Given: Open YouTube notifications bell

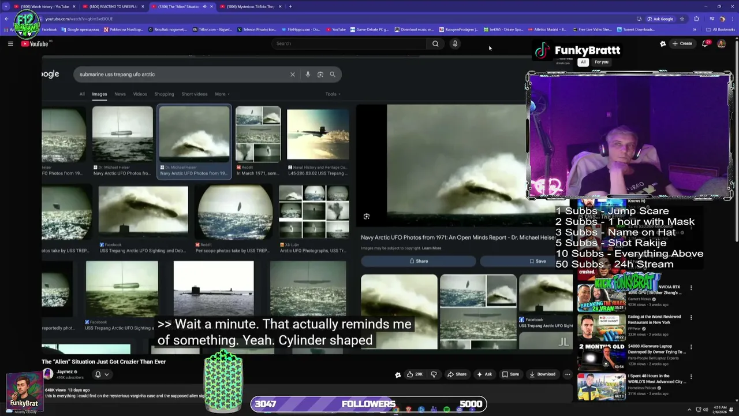Looking at the screenshot, I should [x=705, y=43].
